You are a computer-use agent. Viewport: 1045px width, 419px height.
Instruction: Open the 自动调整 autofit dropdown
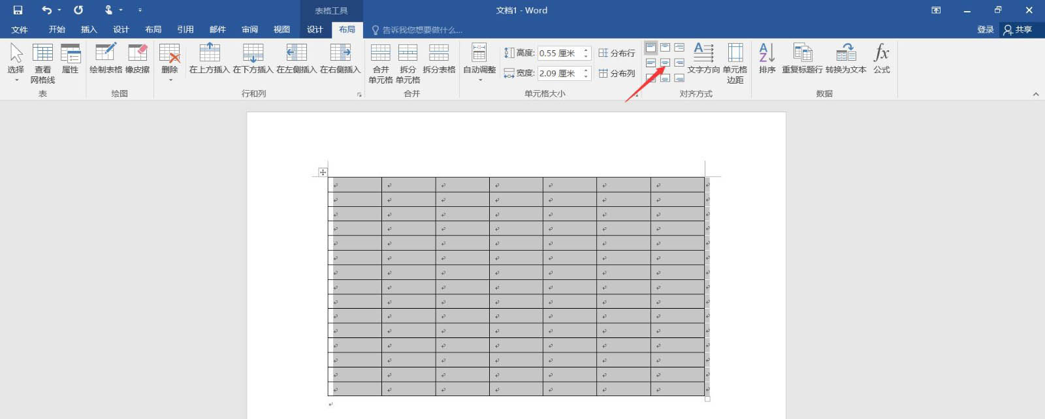tap(479, 63)
